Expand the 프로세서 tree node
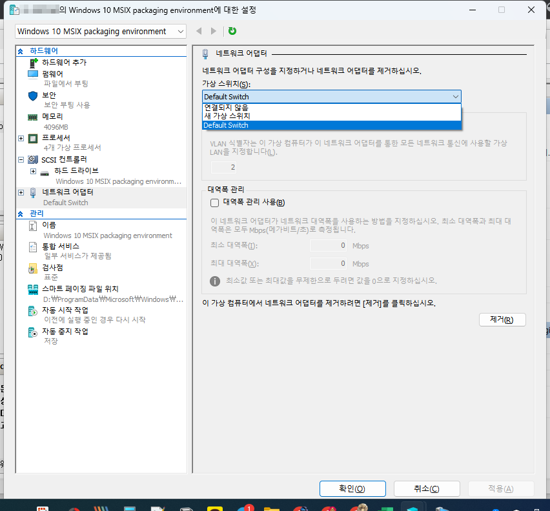 tap(21, 139)
